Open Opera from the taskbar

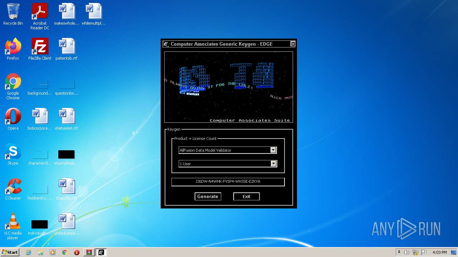[x=77, y=252]
